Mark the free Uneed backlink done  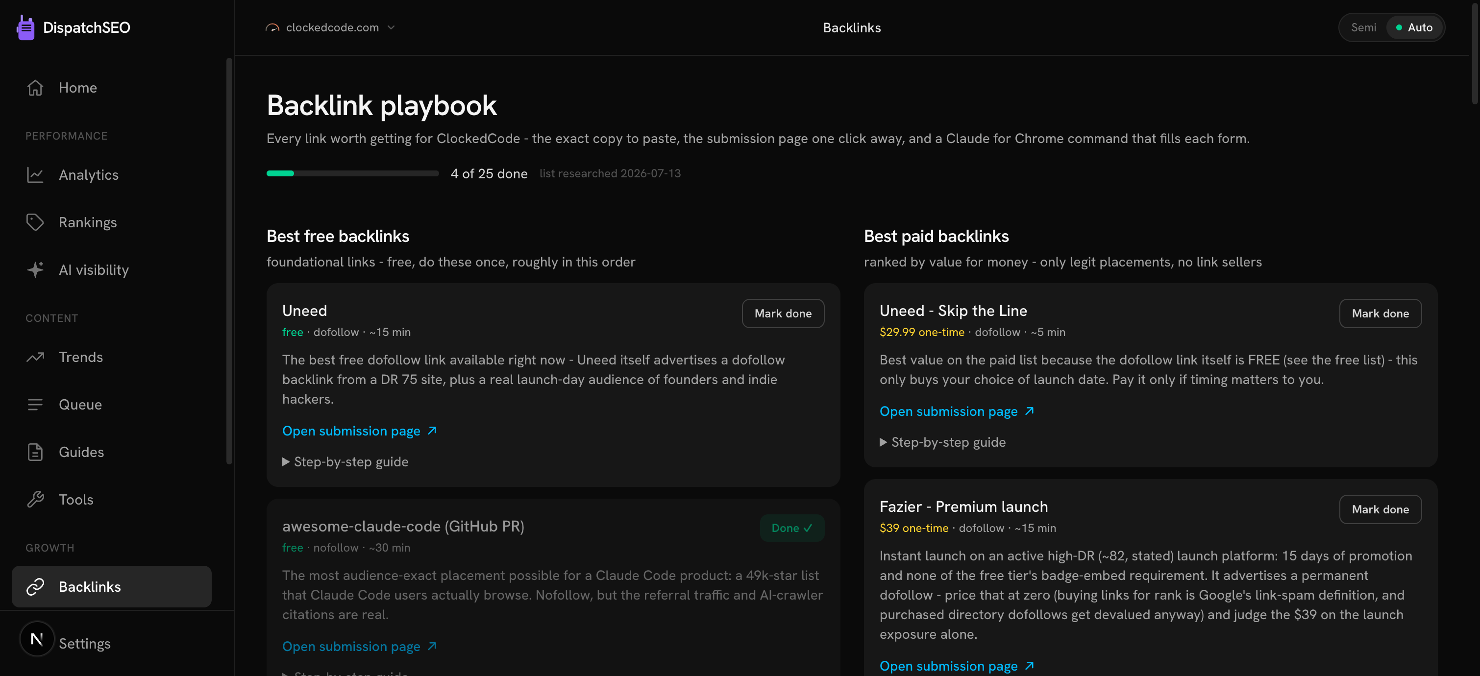(x=783, y=314)
